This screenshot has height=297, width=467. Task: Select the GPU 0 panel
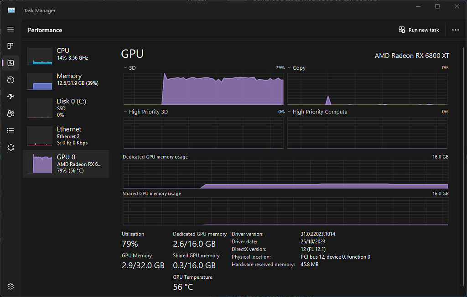pyautogui.click(x=66, y=164)
